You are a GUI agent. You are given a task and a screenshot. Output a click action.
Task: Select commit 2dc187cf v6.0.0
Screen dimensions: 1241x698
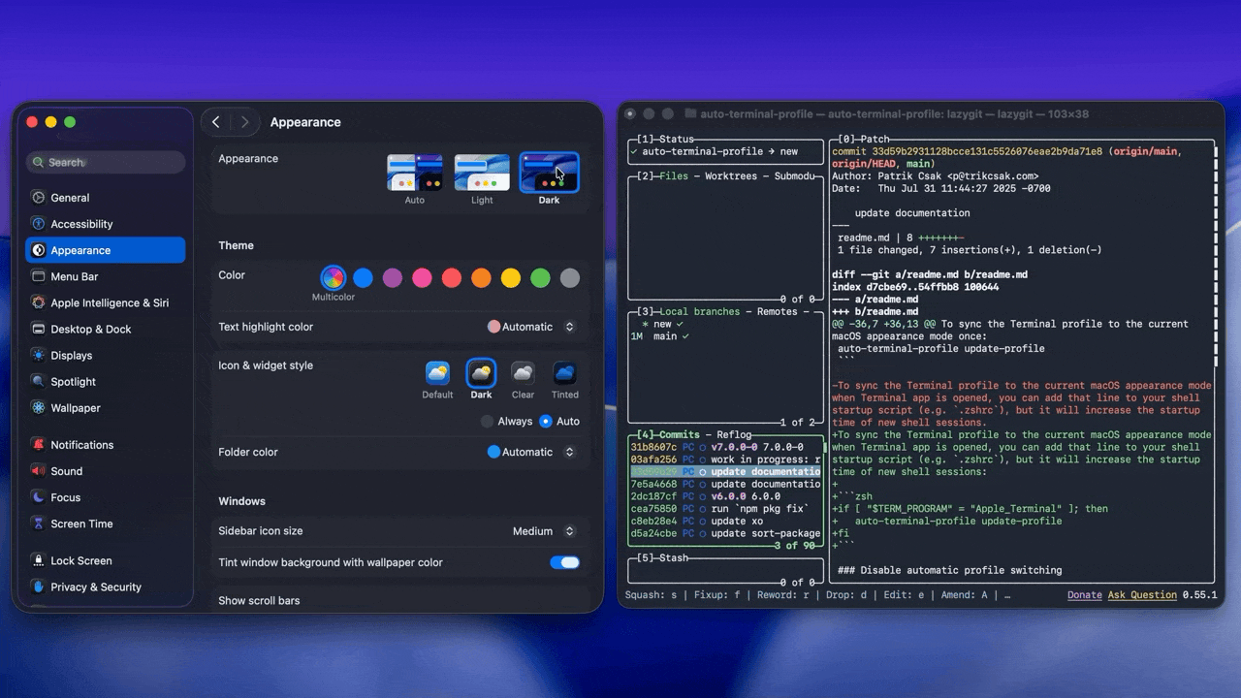point(726,496)
